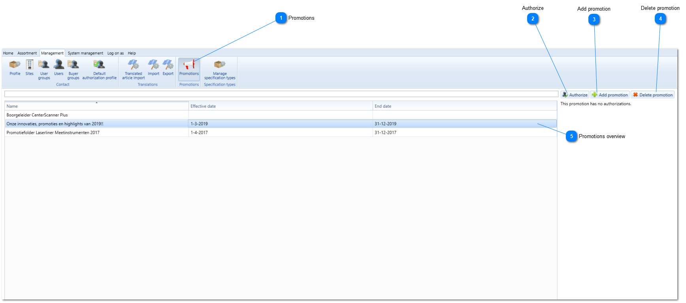Open the Users ribbon icon

pos(59,67)
